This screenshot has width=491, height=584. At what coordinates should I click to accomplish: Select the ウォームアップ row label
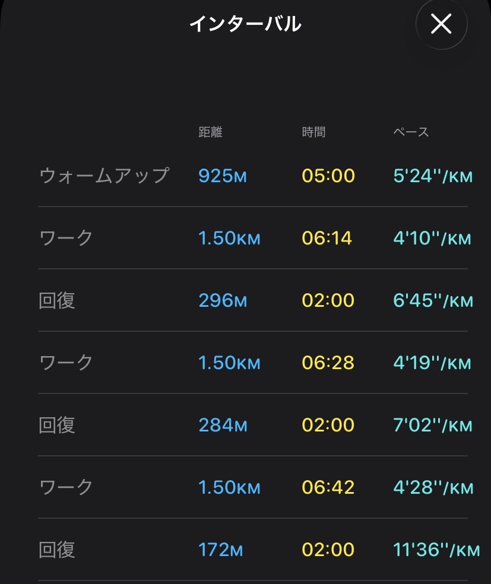(x=104, y=176)
